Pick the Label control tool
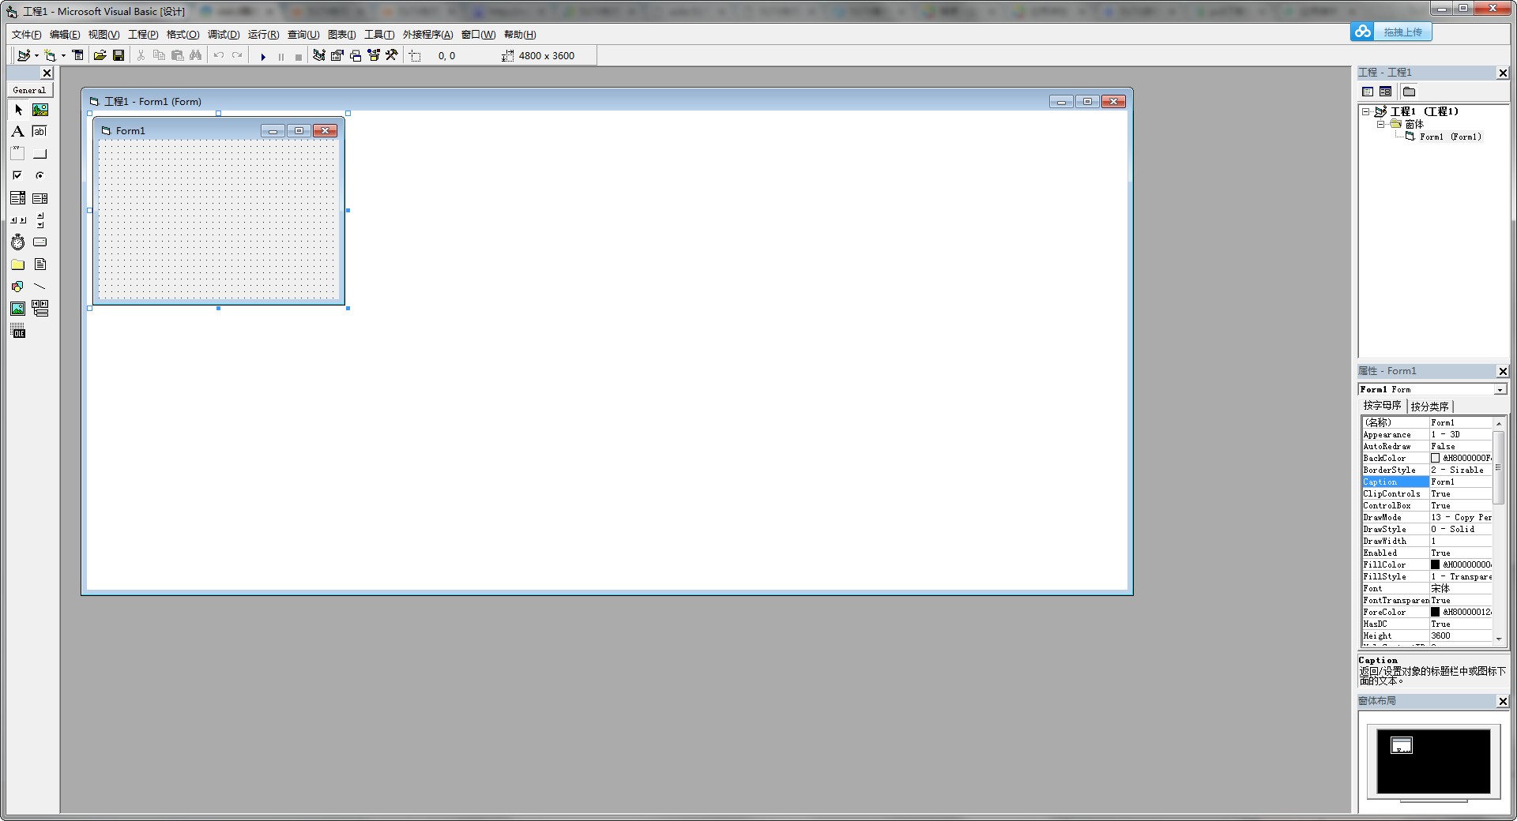Screen dimensions: 1517x821 pos(17,132)
